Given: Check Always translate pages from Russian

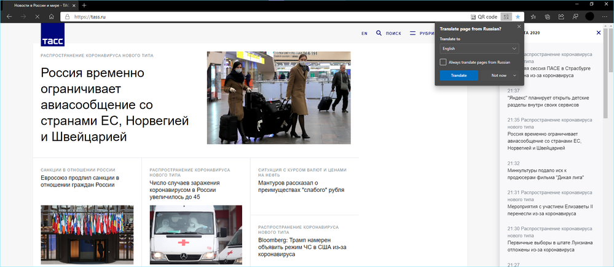Looking at the screenshot, I should [443, 62].
